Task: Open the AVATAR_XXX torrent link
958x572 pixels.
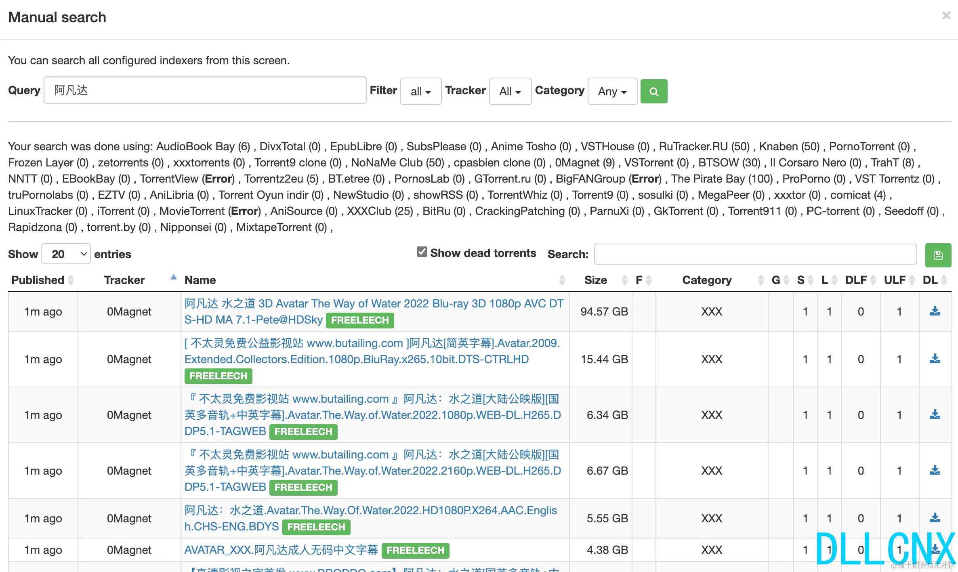Action: (281, 550)
